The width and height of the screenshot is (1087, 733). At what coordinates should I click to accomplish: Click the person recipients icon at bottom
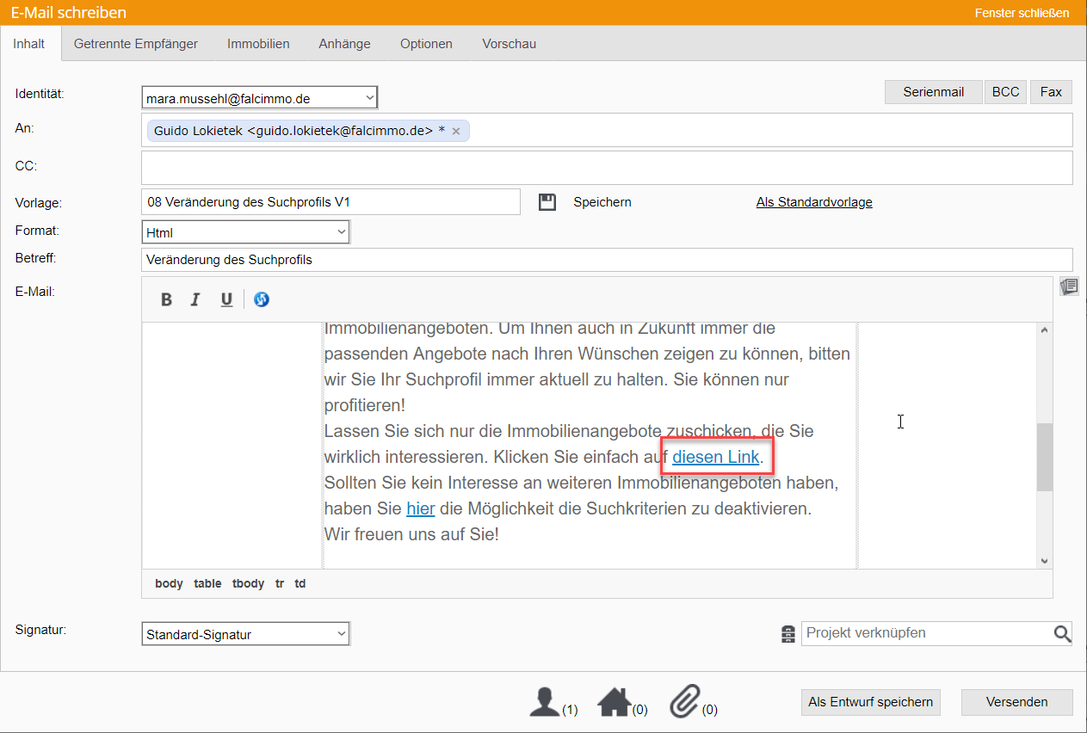coord(545,701)
